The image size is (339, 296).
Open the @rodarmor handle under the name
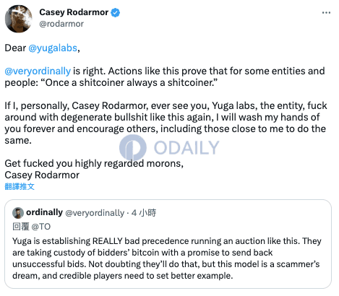point(61,24)
